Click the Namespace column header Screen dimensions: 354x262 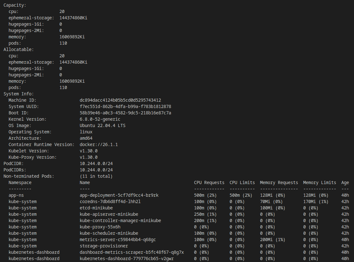click(20, 182)
